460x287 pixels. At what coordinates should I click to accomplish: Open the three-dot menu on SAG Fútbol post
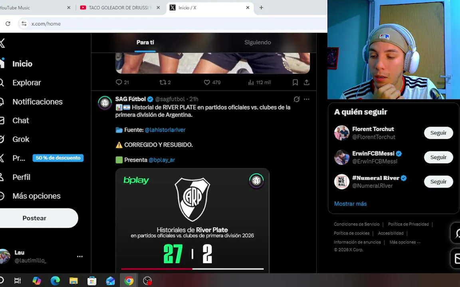tap(307, 99)
